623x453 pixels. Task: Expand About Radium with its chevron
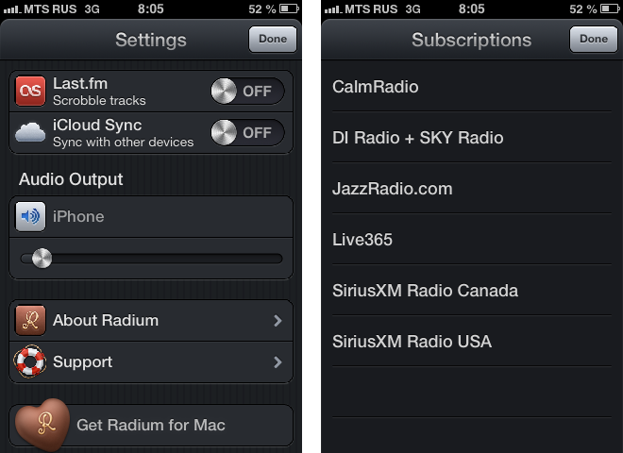tap(278, 321)
